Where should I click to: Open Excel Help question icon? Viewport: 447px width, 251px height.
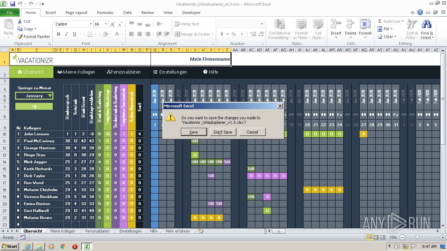click(420, 13)
